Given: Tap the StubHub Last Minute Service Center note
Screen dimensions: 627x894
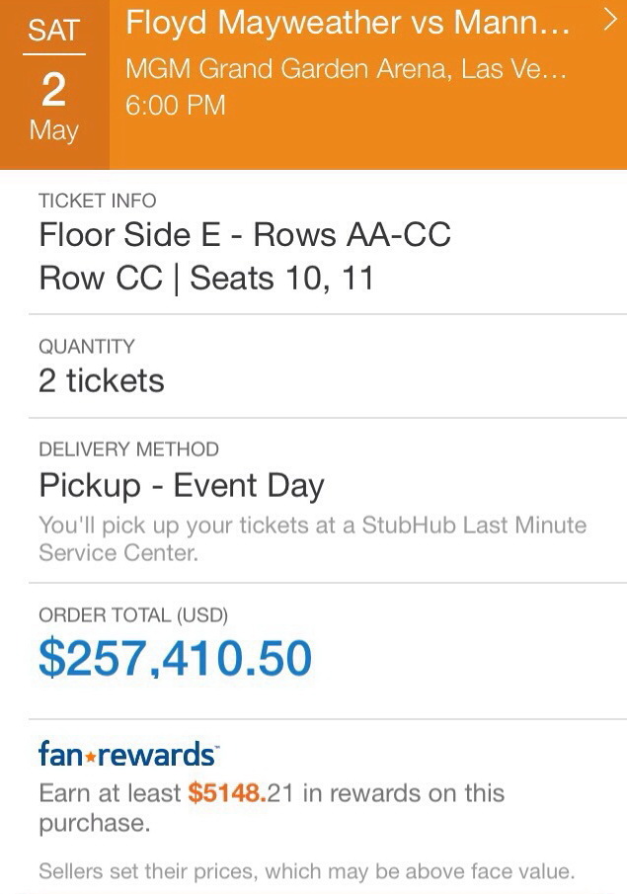Looking at the screenshot, I should pos(312,538).
